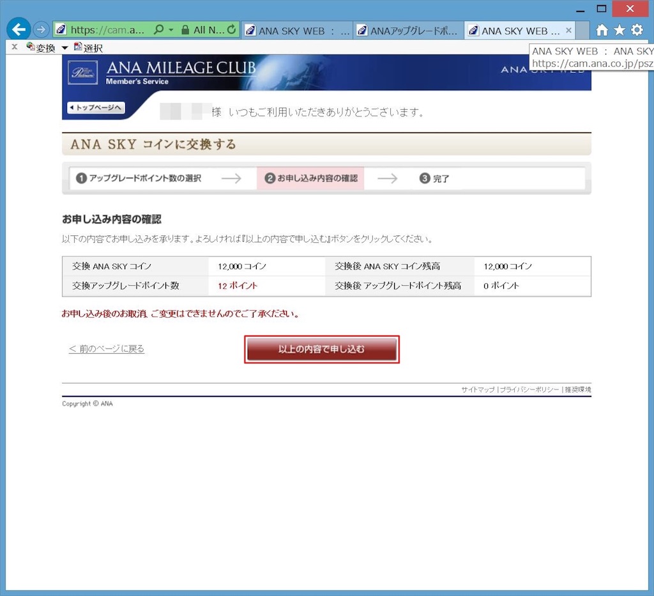Open Favorites star icon
This screenshot has width=654, height=596.
[x=620, y=29]
